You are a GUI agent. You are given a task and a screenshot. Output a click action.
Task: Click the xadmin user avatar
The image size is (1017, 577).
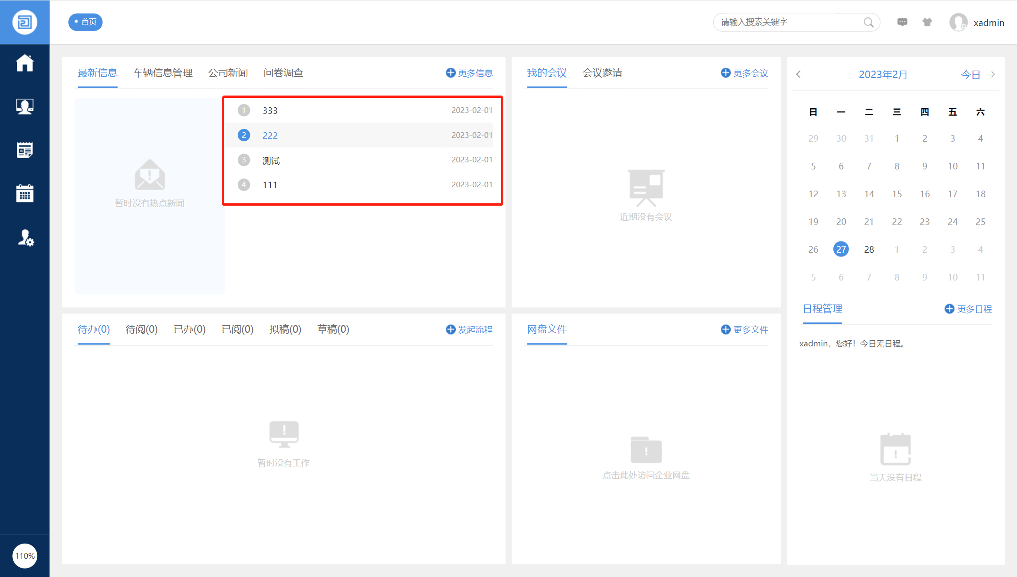coord(958,22)
